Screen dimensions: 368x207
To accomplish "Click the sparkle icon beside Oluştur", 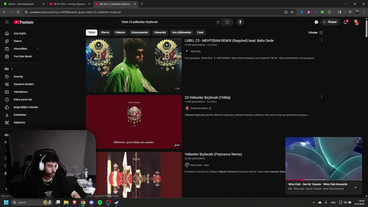I will click(x=316, y=22).
